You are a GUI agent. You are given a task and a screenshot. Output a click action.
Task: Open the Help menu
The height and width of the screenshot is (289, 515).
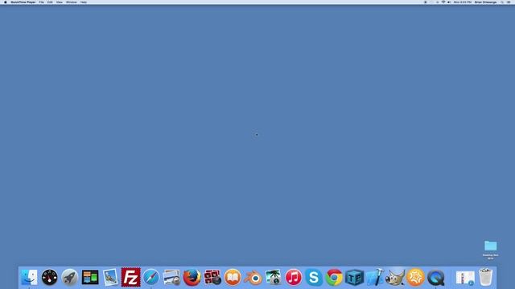[x=84, y=2]
